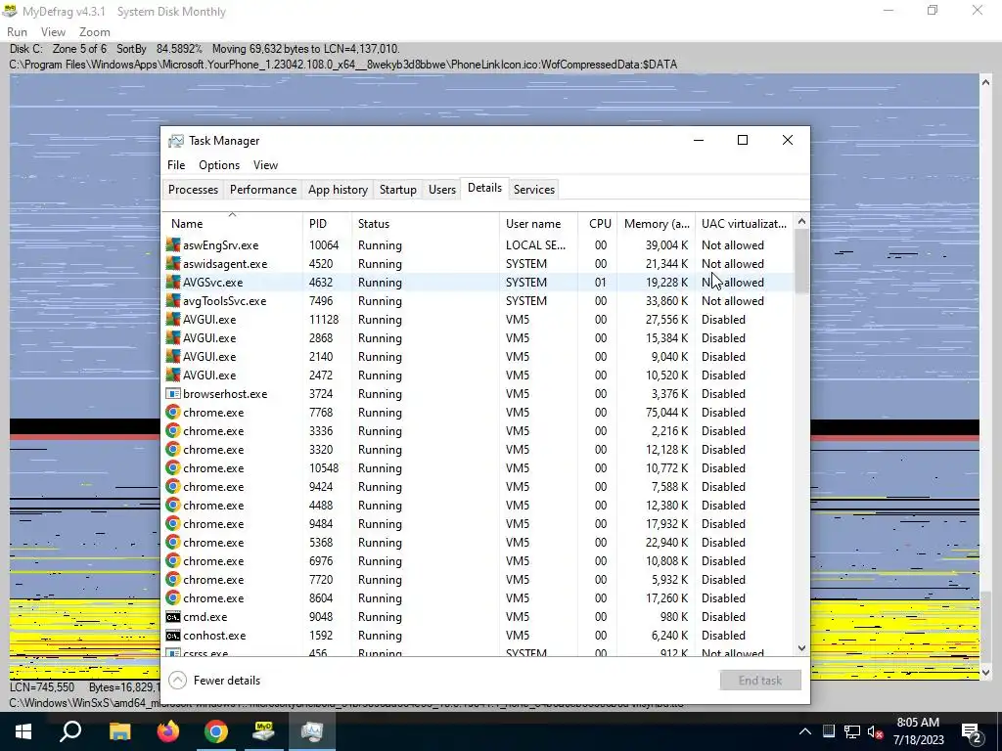This screenshot has height=751, width=1002.
Task: Select memory value 75,044 K
Action: 666,413
